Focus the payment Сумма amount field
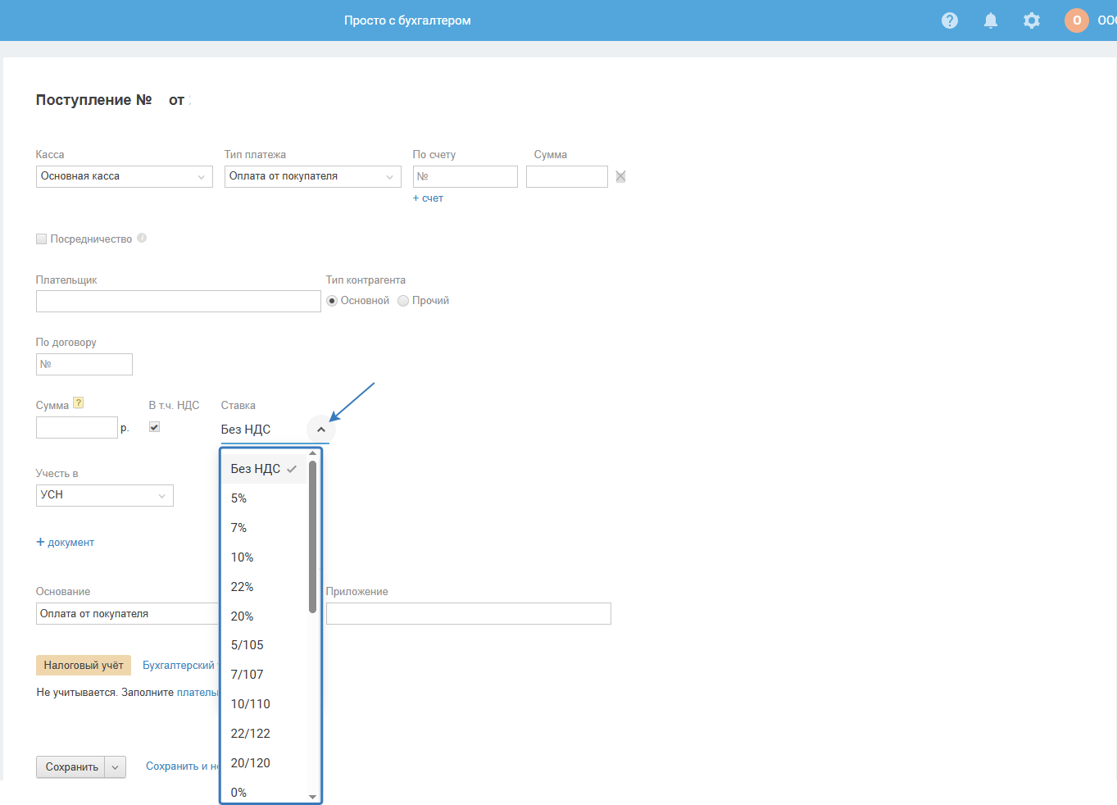 click(77, 428)
